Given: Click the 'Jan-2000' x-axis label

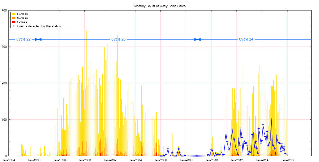Looking at the screenshot, I should 85,160.
